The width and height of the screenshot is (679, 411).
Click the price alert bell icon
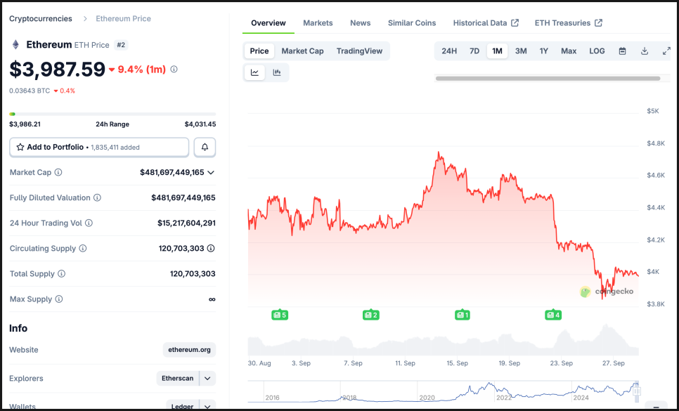(205, 147)
